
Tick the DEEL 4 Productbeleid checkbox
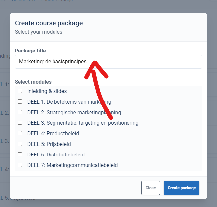pos(20,133)
